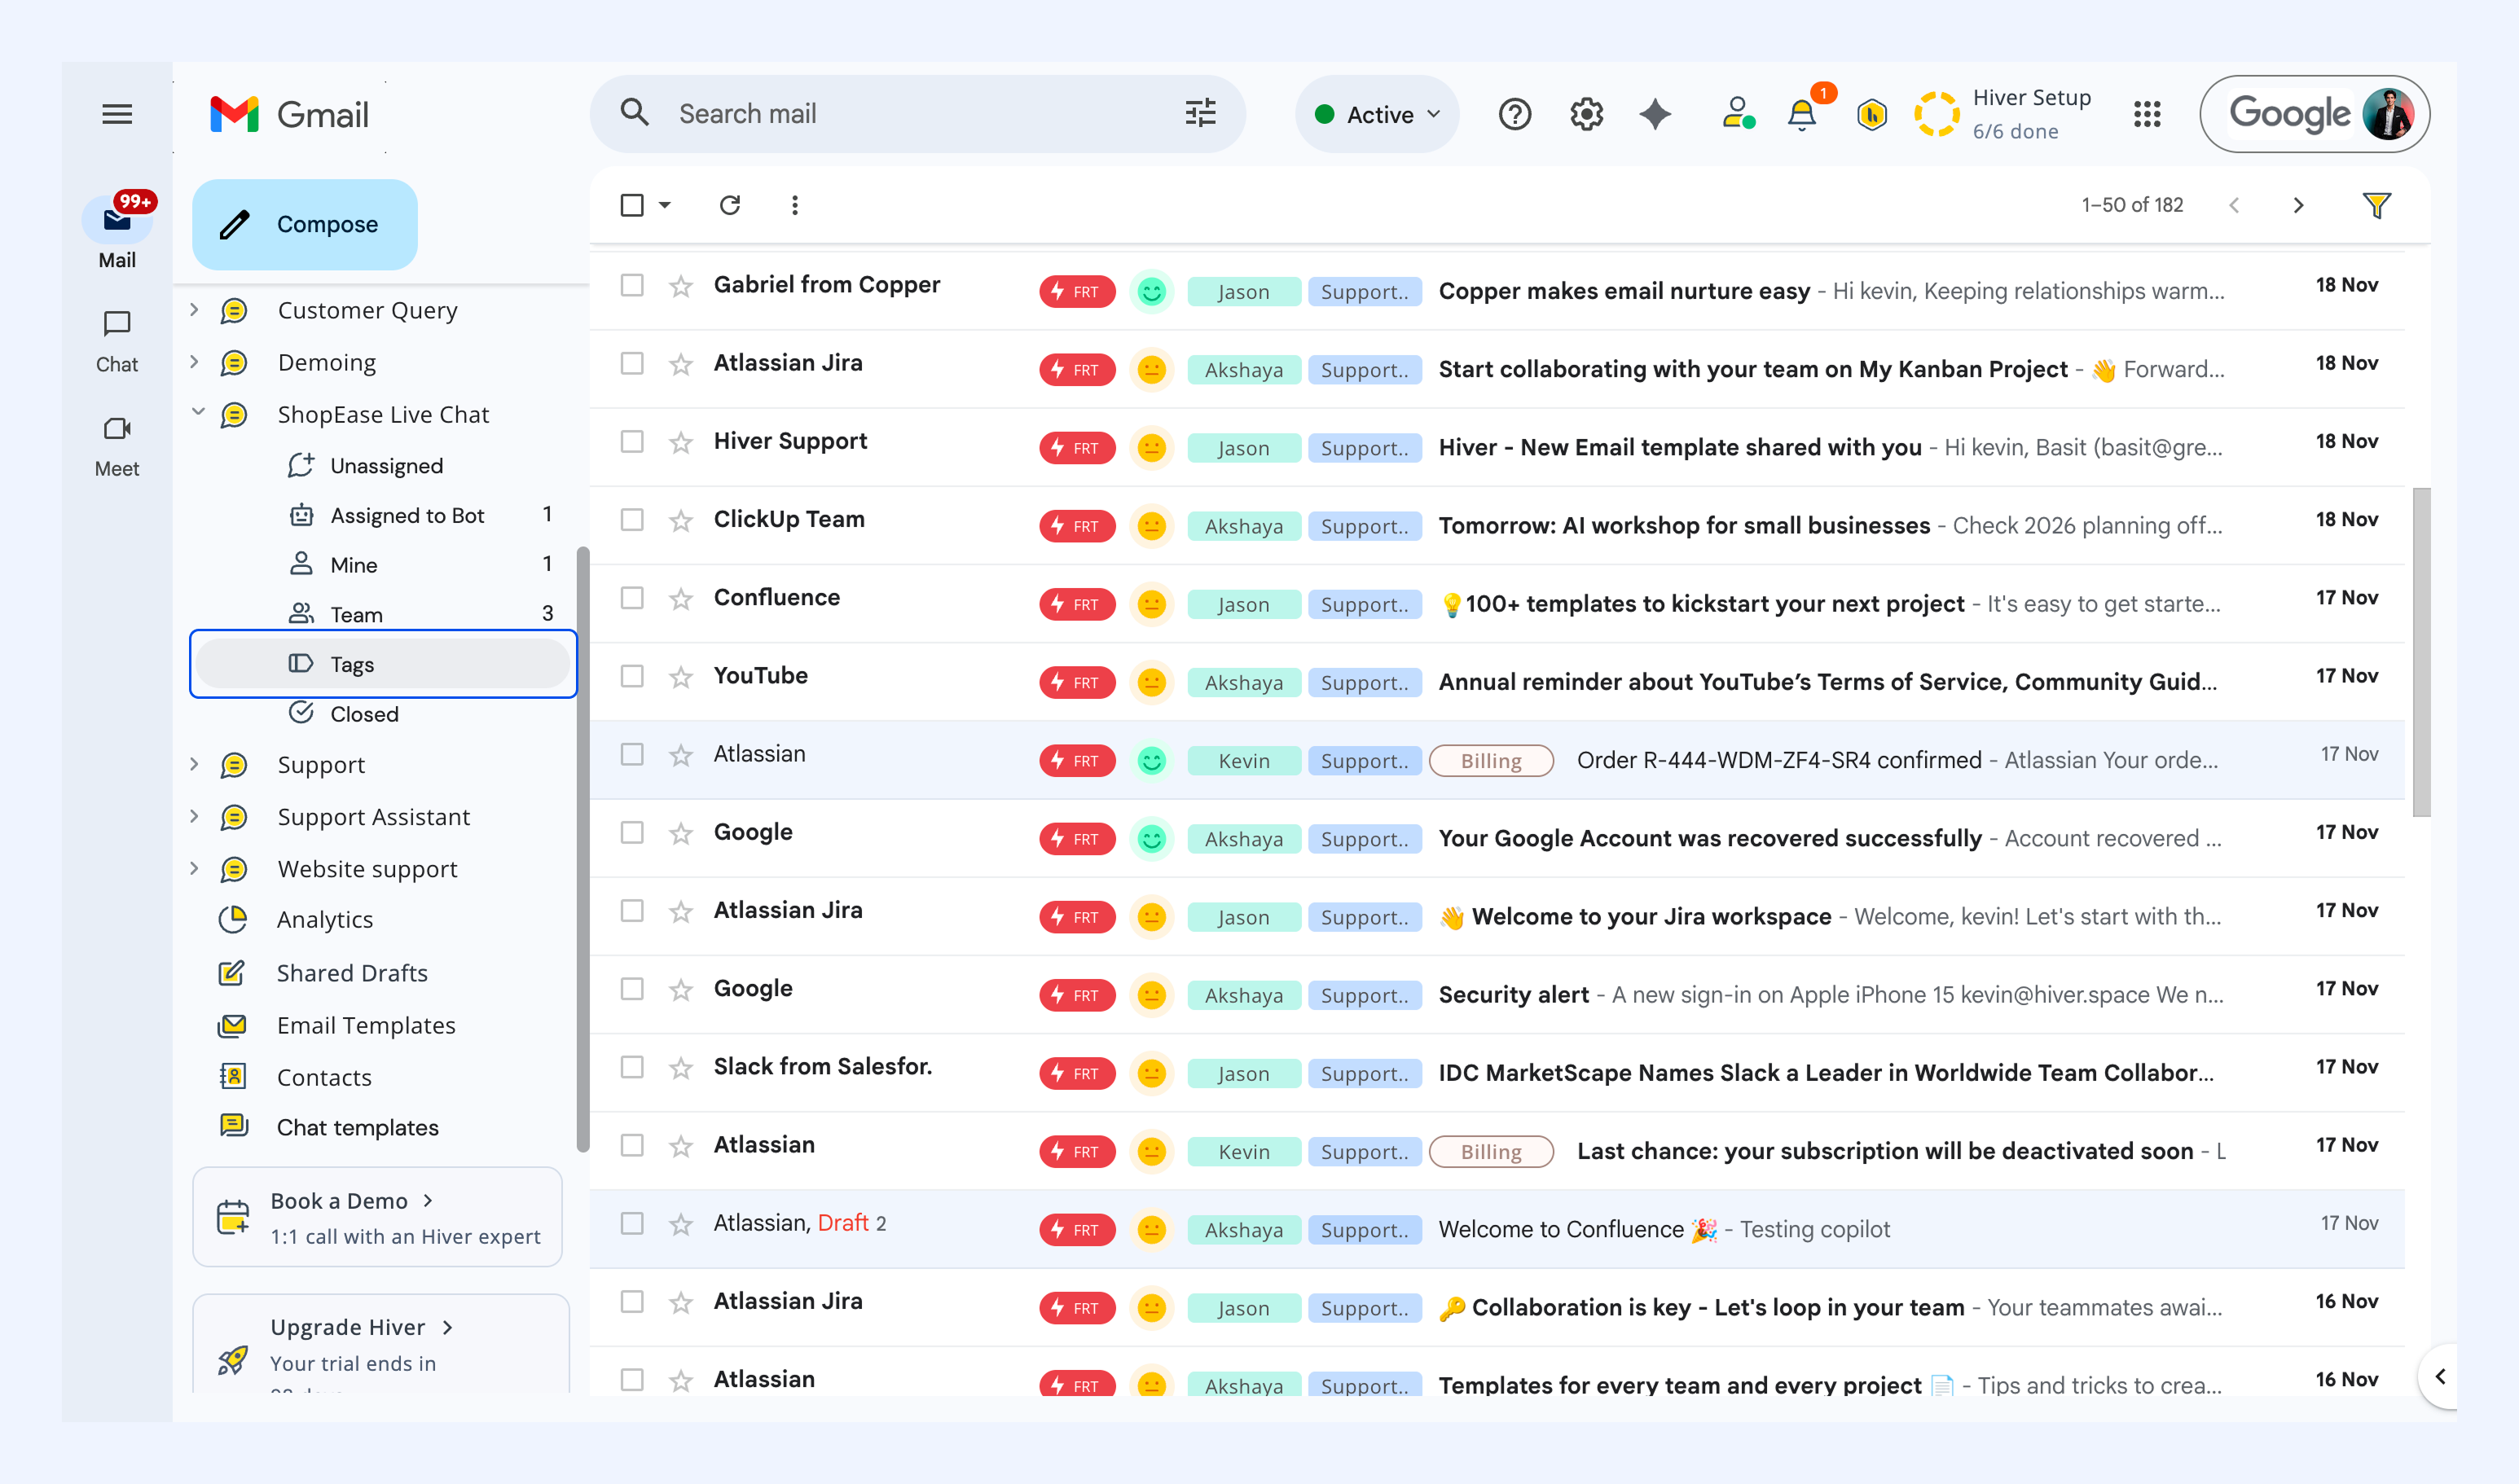Open the More options three-dot menu
The height and width of the screenshot is (1484, 2519).
[x=795, y=205]
